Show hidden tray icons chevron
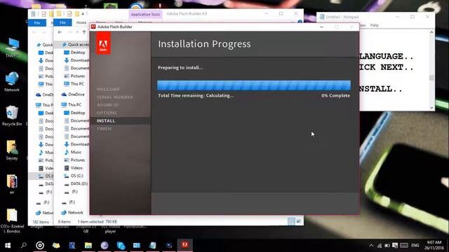 [371, 246]
